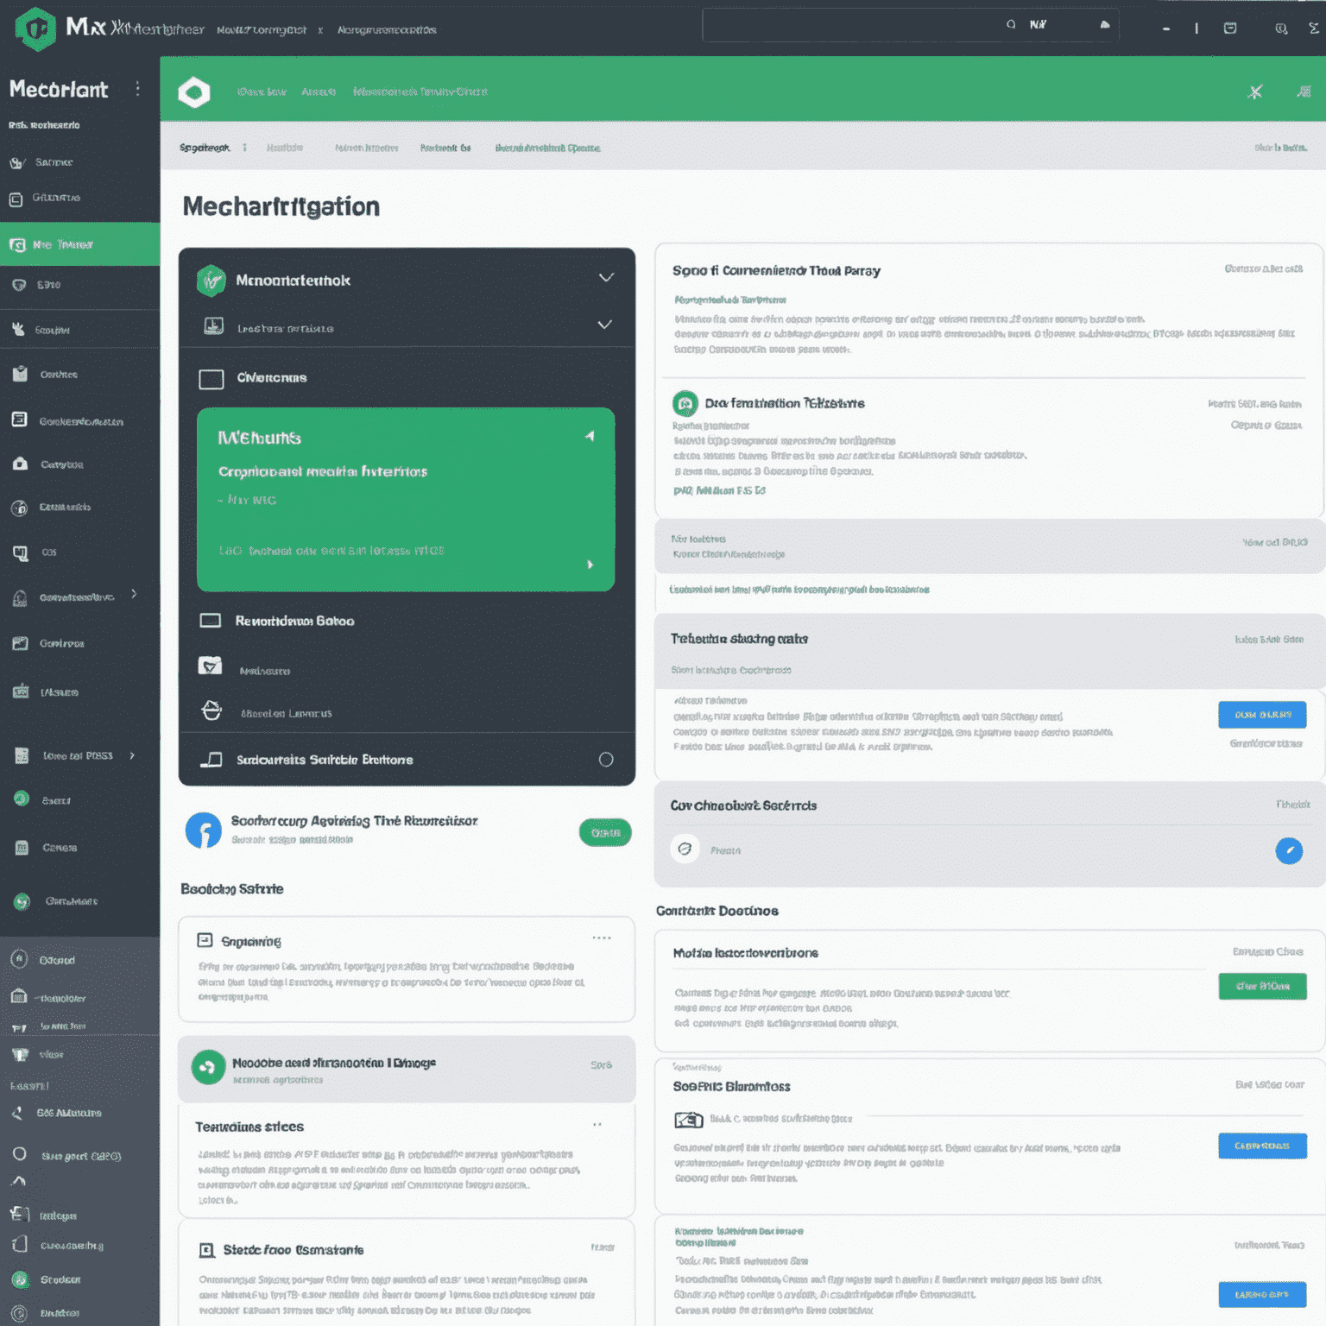Image resolution: width=1326 pixels, height=1326 pixels.
Task: Click the green link under Dra fomthation text
Action: pyautogui.click(x=719, y=490)
